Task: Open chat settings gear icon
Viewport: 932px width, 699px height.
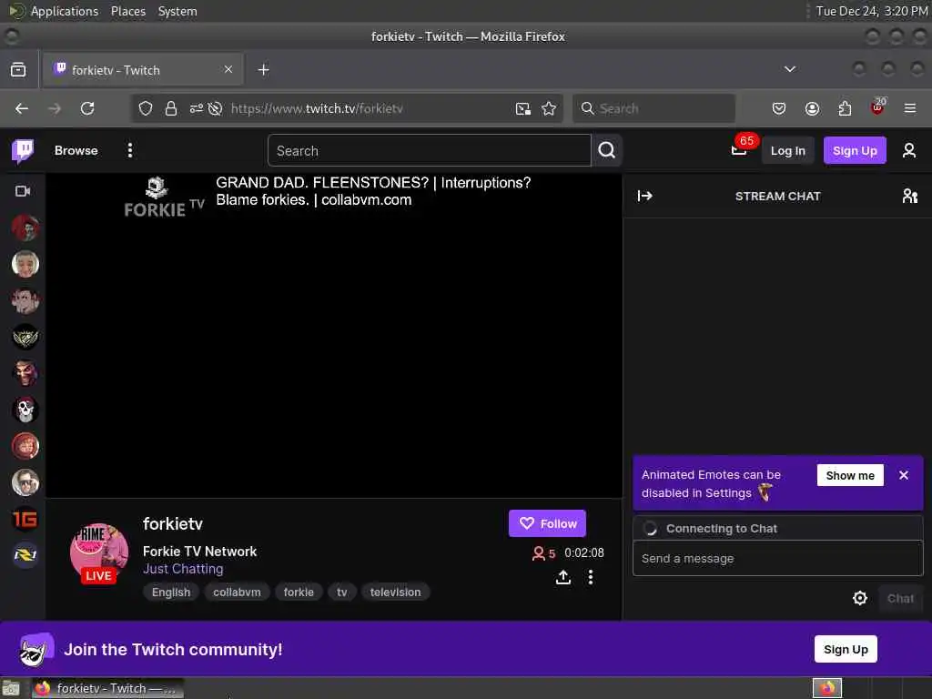Action: (859, 598)
